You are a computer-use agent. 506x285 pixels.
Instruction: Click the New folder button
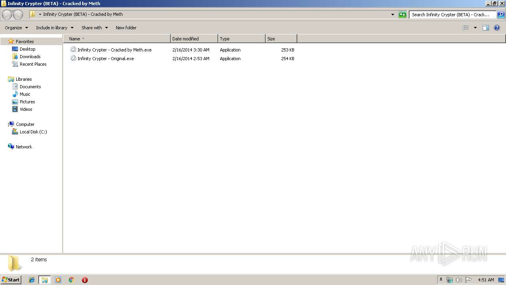click(x=126, y=28)
